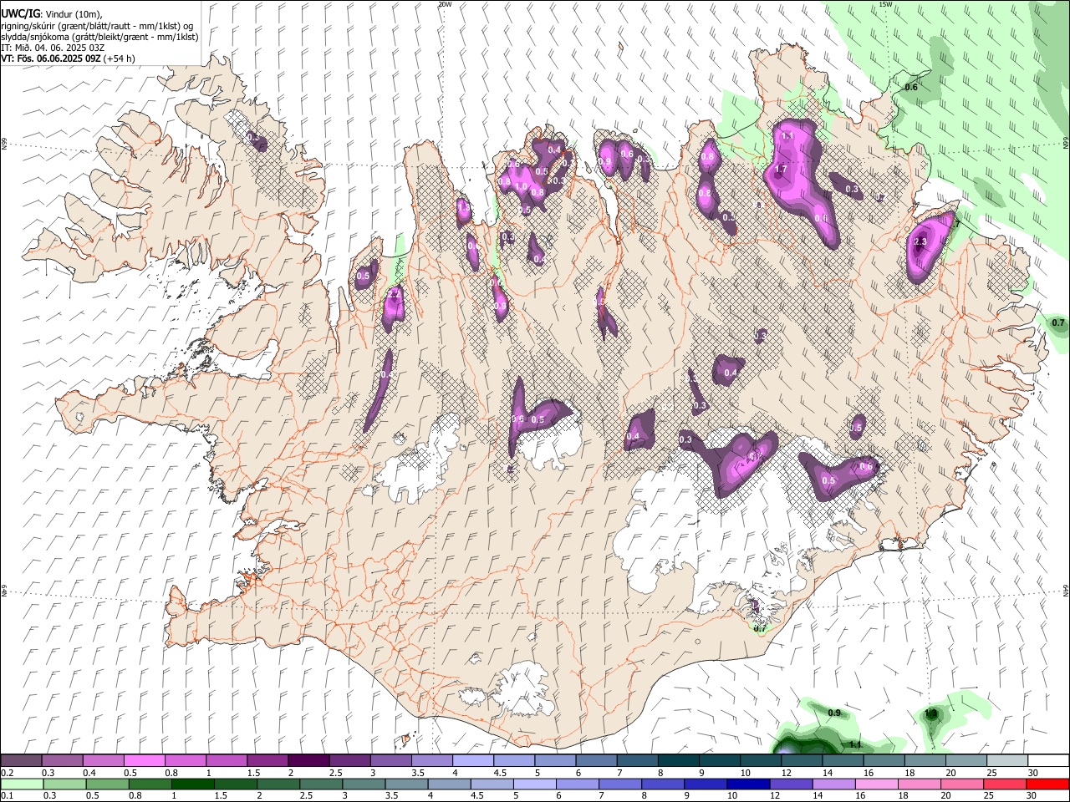The height and width of the screenshot is (802, 1070).
Task: Click the red final swatch of the lower legend
Action: [x=1048, y=784]
